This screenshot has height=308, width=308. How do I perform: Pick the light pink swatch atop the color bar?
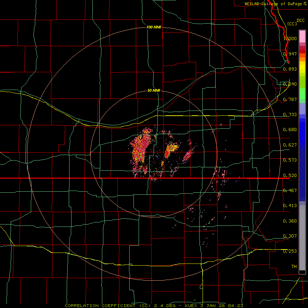tap(302, 36)
